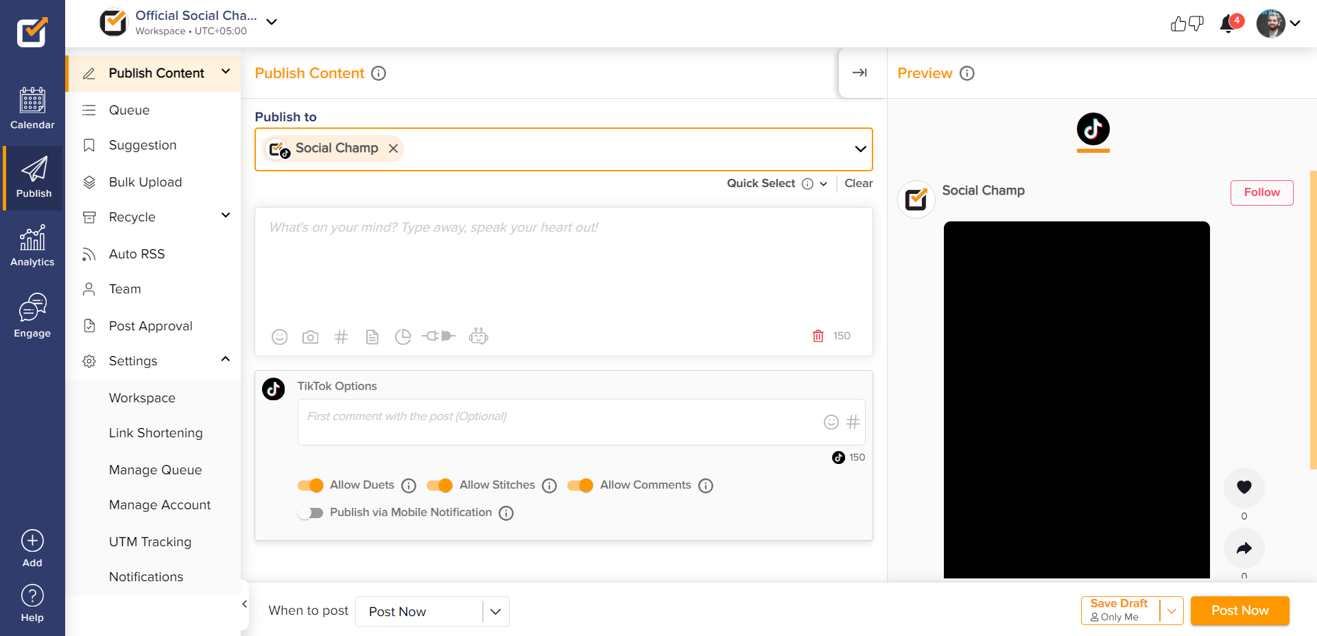Go to Workspace settings

click(x=142, y=398)
